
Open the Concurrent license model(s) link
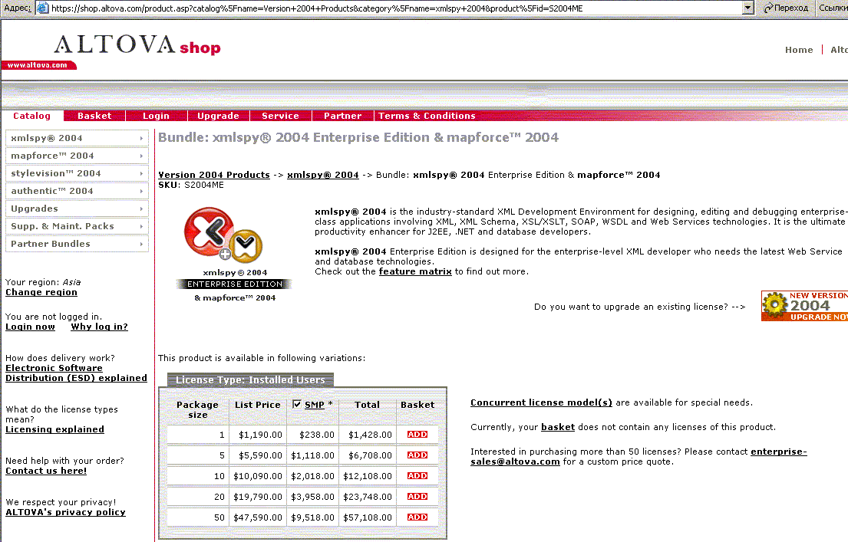click(x=541, y=402)
